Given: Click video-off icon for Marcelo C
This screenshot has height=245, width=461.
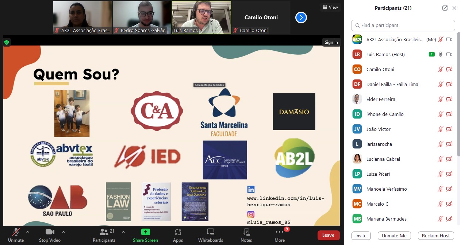Looking at the screenshot, I should pos(449,204).
